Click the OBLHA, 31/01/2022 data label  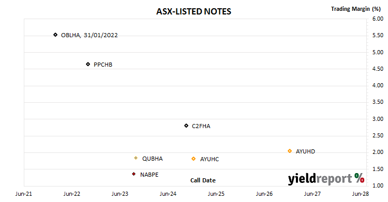[x=89, y=35]
